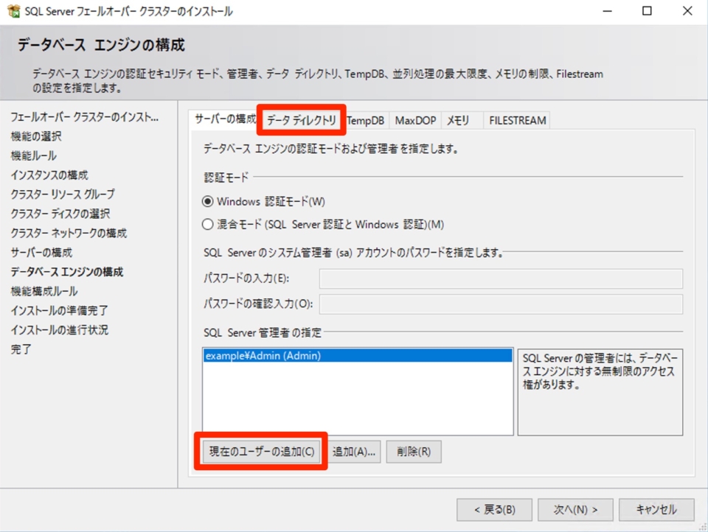Click クラスター リソース グループ step

[x=62, y=195]
